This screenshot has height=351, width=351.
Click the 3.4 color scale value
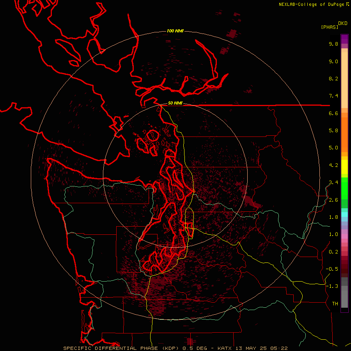tap(333, 183)
